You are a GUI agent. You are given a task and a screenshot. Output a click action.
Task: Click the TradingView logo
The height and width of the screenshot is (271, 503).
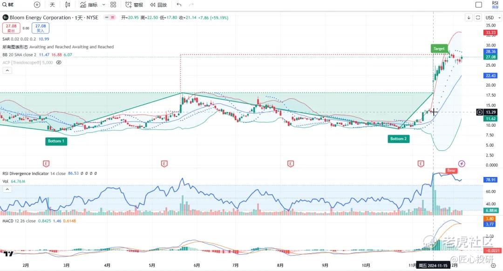(9, 254)
